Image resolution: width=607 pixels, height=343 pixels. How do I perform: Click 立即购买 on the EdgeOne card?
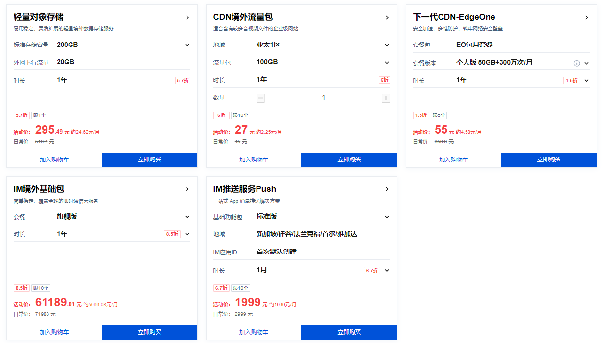click(548, 160)
